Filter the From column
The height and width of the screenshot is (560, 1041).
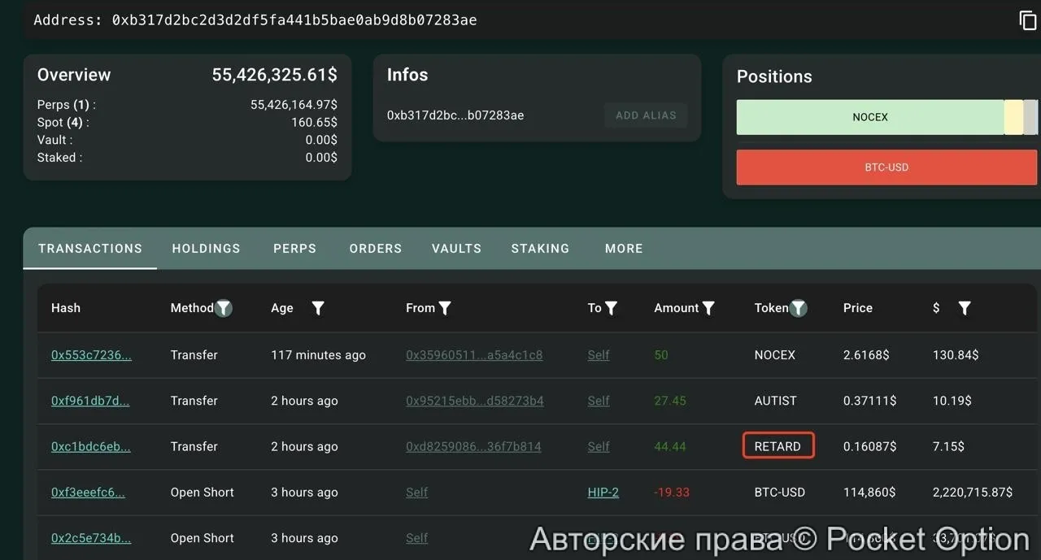[446, 308]
